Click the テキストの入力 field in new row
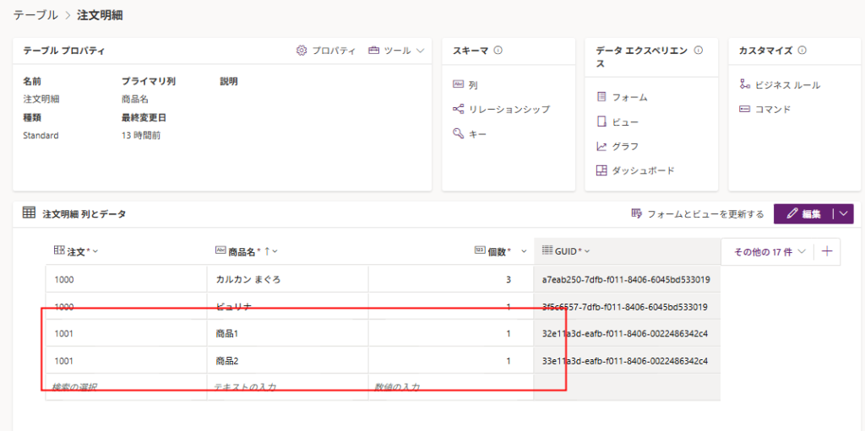Viewport: 865px width, 431px height. [287, 387]
